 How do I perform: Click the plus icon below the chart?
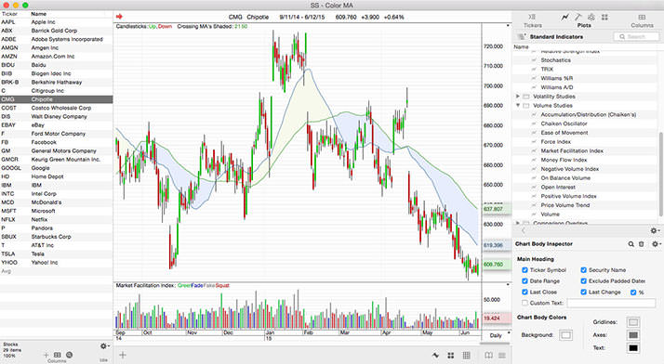(x=123, y=355)
